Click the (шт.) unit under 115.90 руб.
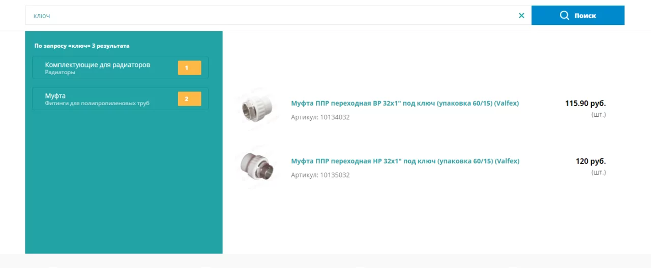Image resolution: width=651 pixels, height=268 pixels. pyautogui.click(x=599, y=115)
